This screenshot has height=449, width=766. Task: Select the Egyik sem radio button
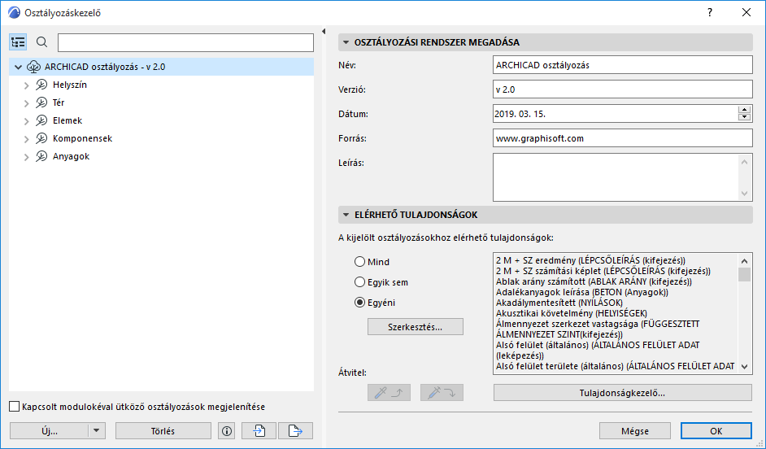pos(360,282)
